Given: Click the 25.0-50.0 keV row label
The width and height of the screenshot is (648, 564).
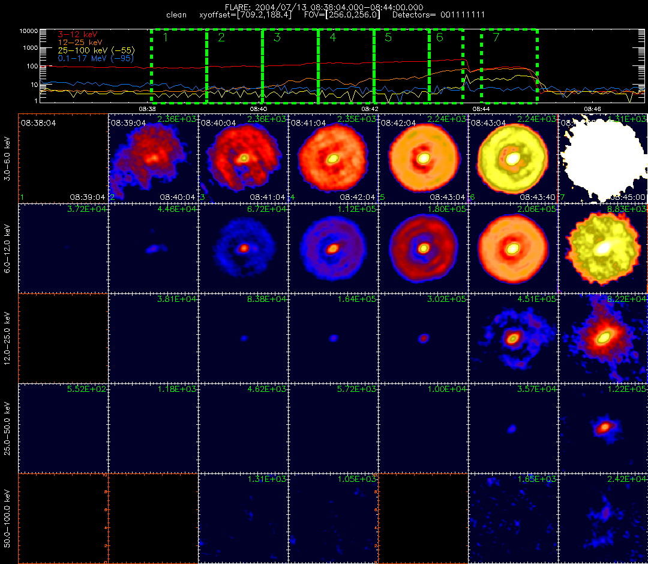Looking at the screenshot, I should (7, 428).
